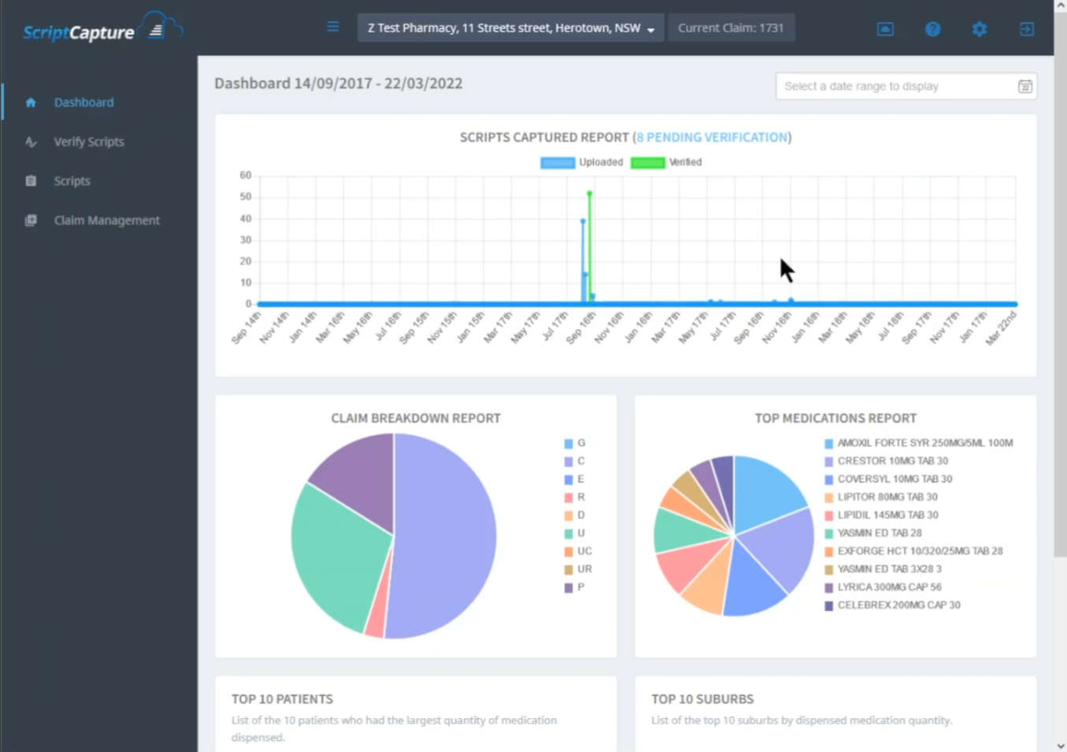The width and height of the screenshot is (1067, 752).
Task: Click the Scripts clipboard icon
Action: (x=31, y=181)
